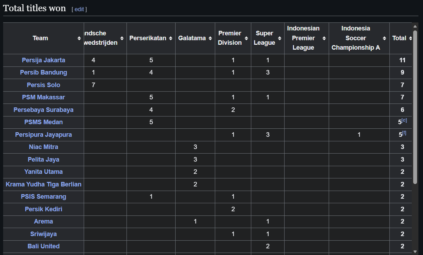Select Arema Galatama value 1
The width and height of the screenshot is (423, 255).
[195, 222]
